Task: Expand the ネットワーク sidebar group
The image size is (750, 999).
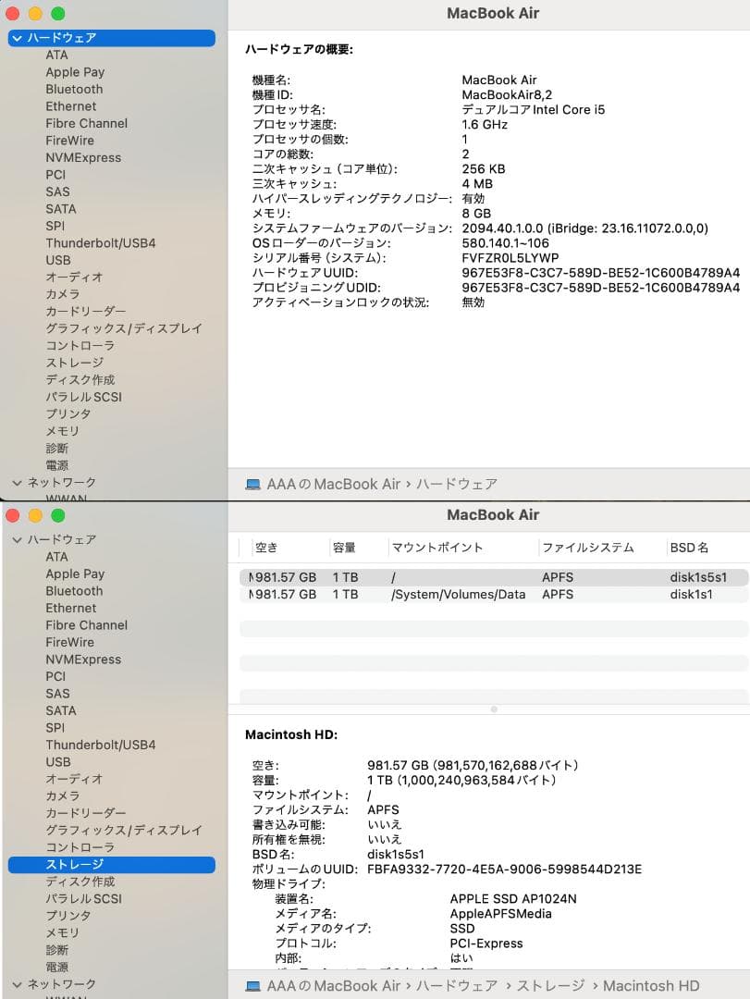Action: 16,482
